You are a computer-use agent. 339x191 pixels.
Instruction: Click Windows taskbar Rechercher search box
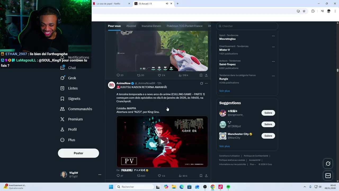(135, 187)
